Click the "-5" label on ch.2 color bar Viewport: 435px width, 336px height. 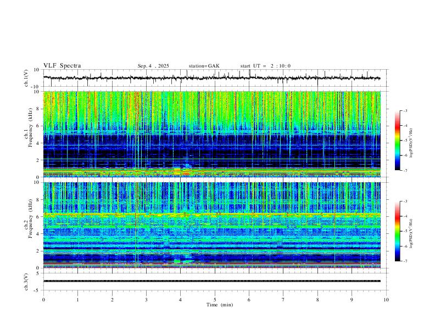point(405,231)
